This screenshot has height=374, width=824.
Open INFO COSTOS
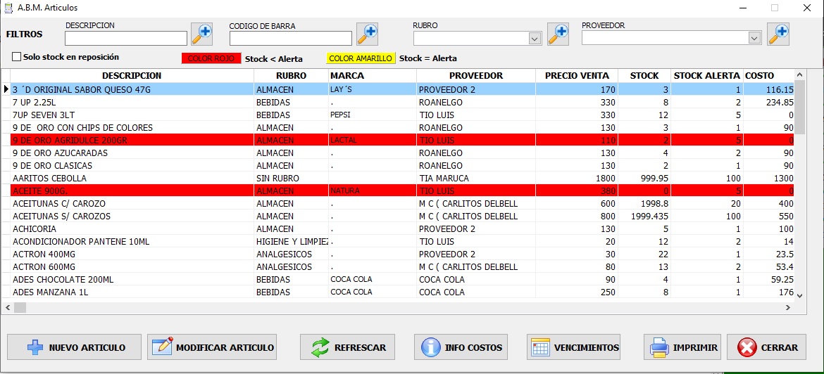(461, 347)
